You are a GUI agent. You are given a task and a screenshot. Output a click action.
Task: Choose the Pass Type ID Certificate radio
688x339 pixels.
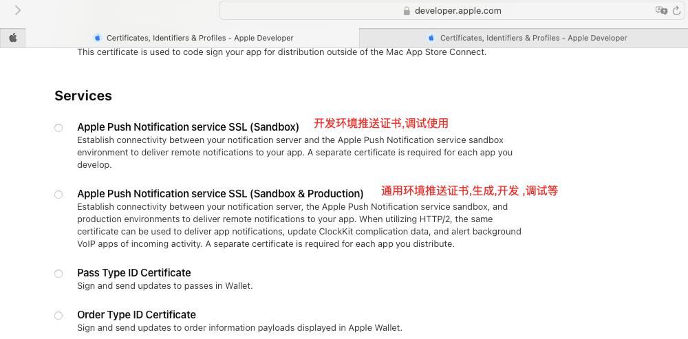58,274
